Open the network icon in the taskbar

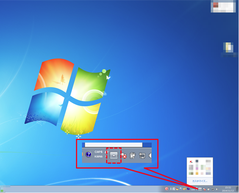click(213, 189)
